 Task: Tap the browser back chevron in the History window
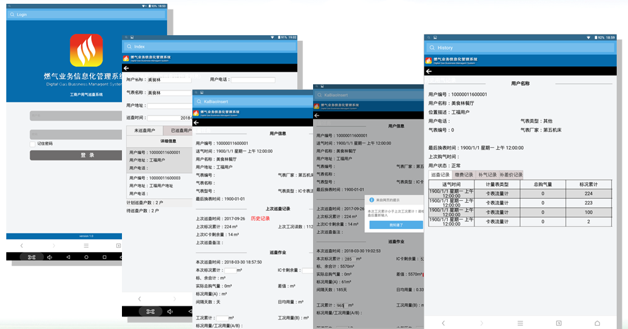[x=443, y=323]
